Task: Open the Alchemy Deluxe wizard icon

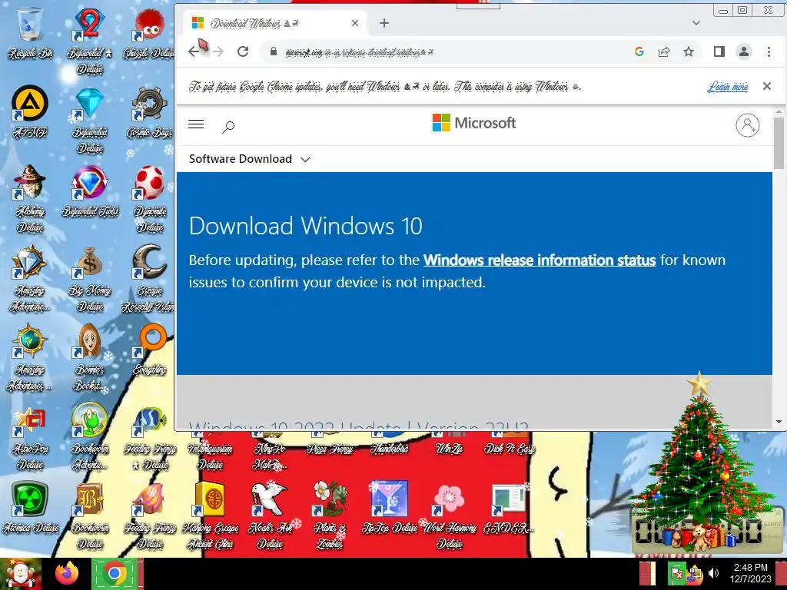Action: [x=30, y=200]
